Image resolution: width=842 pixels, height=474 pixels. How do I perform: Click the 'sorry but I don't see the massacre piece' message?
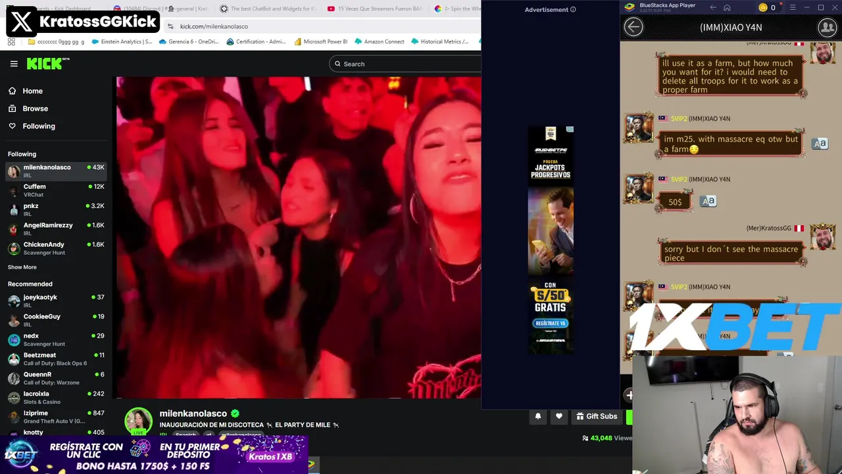tap(731, 253)
